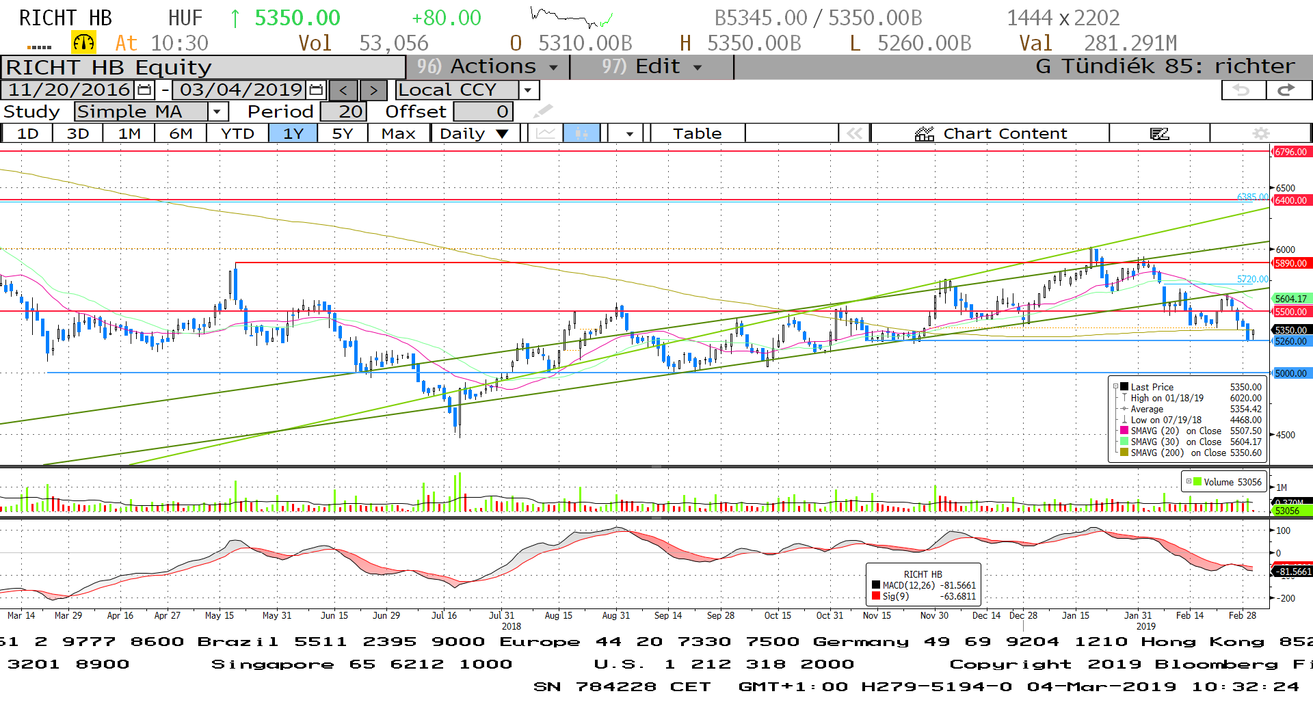Viewport: 1313px width, 711px height.
Task: Click the Offset input field showing 0
Action: [x=483, y=111]
